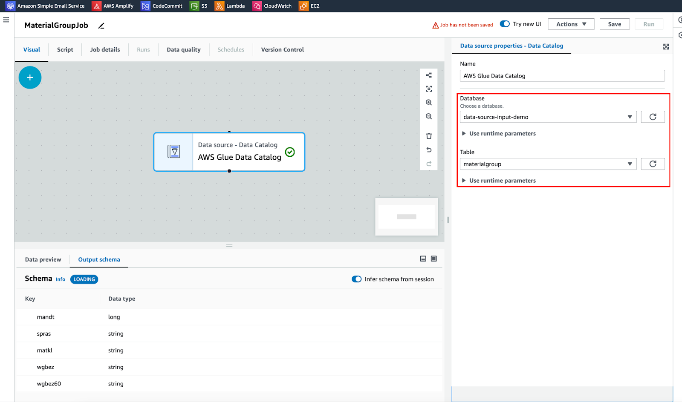Open the Job details tab
Image resolution: width=682 pixels, height=402 pixels.
[x=105, y=50]
